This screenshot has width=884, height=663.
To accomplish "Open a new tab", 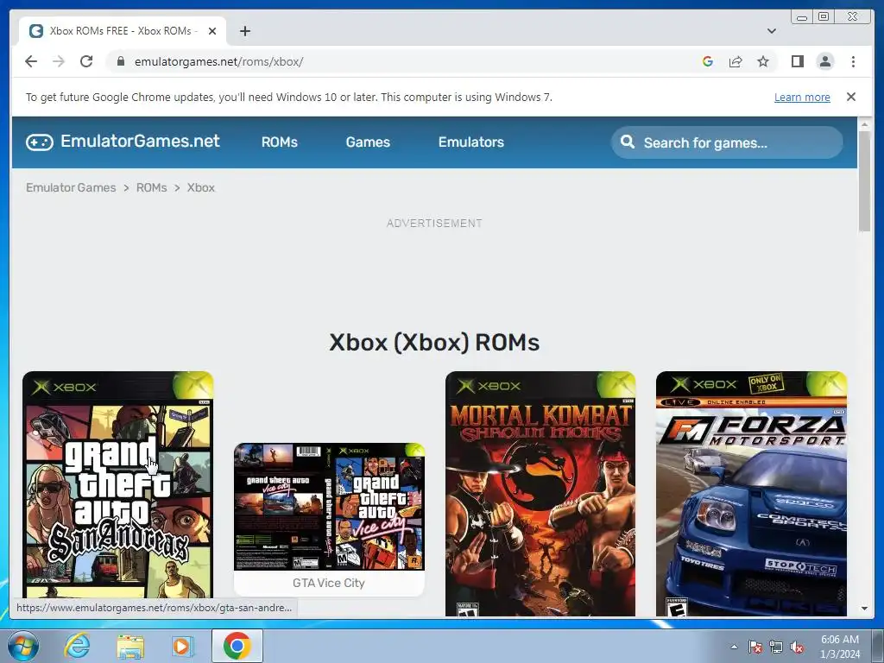I will (244, 31).
